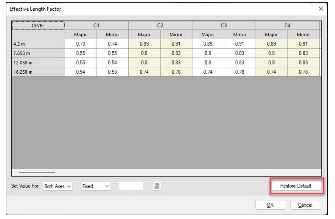Click the 4.2 m level row header
335x219 pixels.
tap(38, 44)
